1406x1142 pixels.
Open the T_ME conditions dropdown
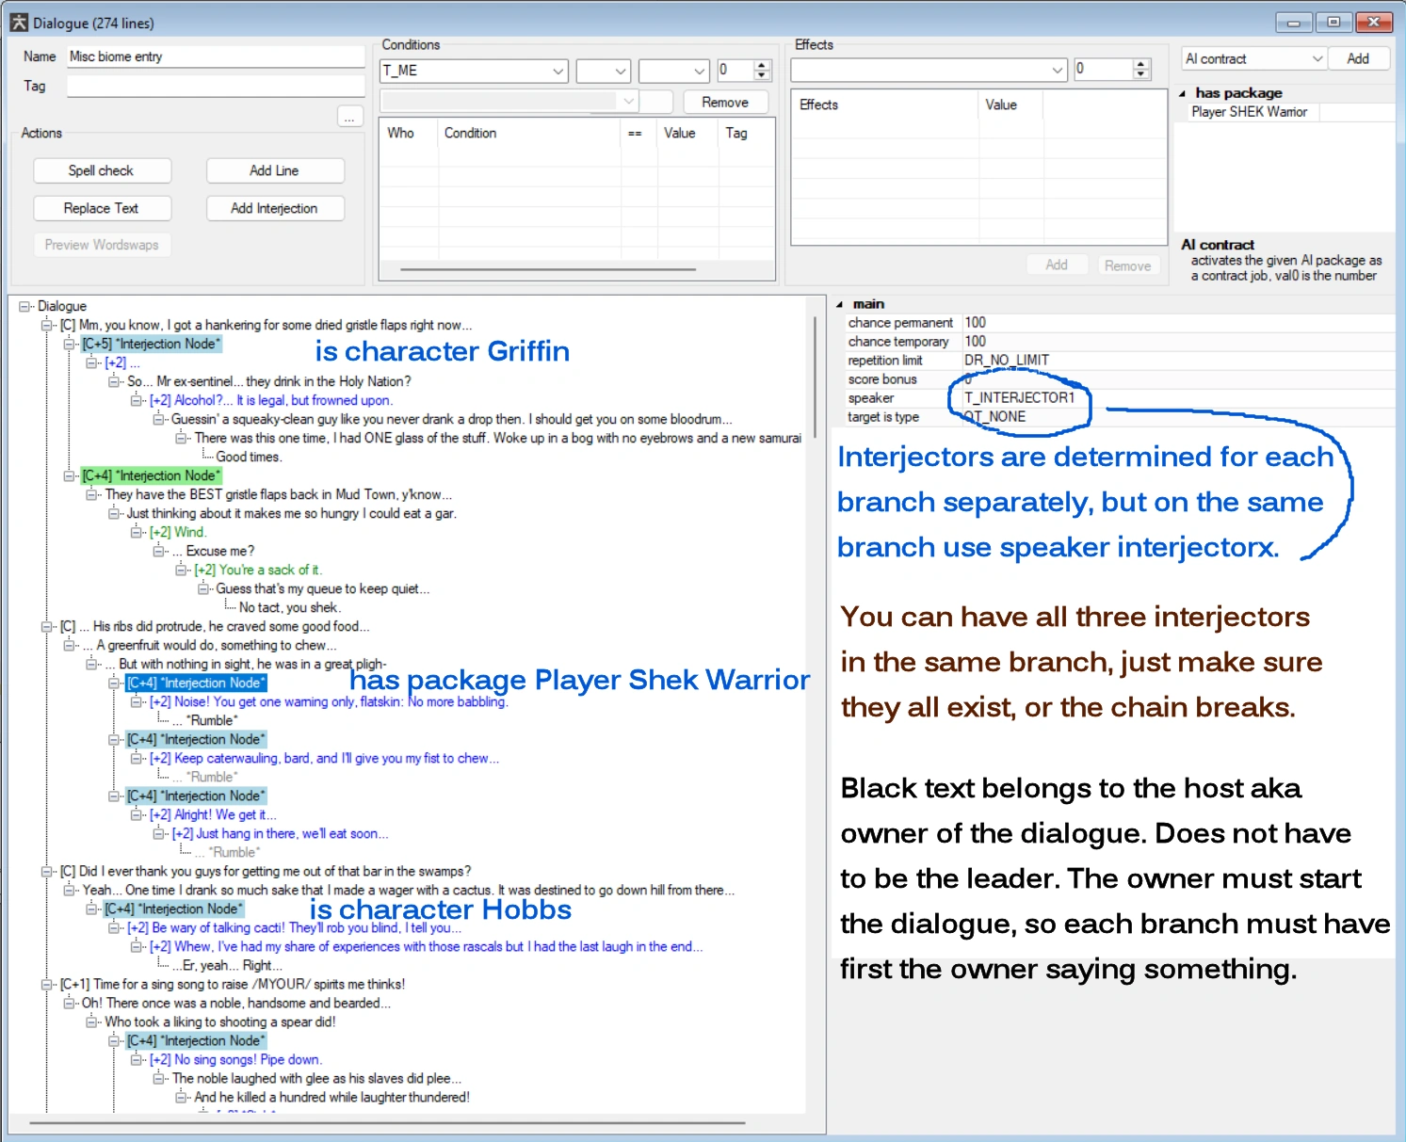tap(558, 71)
